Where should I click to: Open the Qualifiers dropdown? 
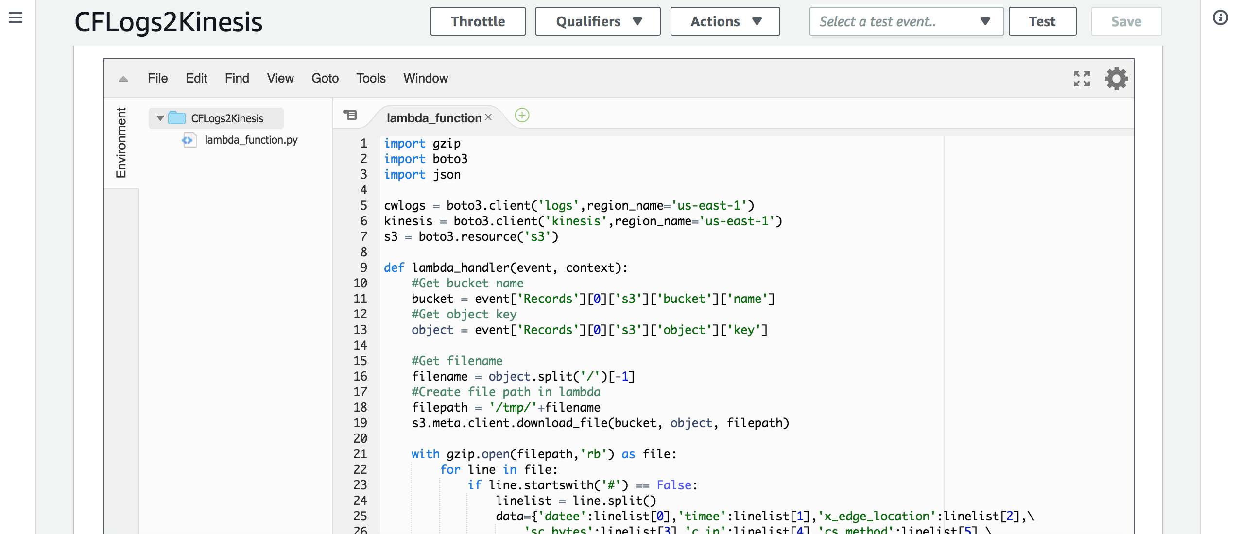coord(598,21)
